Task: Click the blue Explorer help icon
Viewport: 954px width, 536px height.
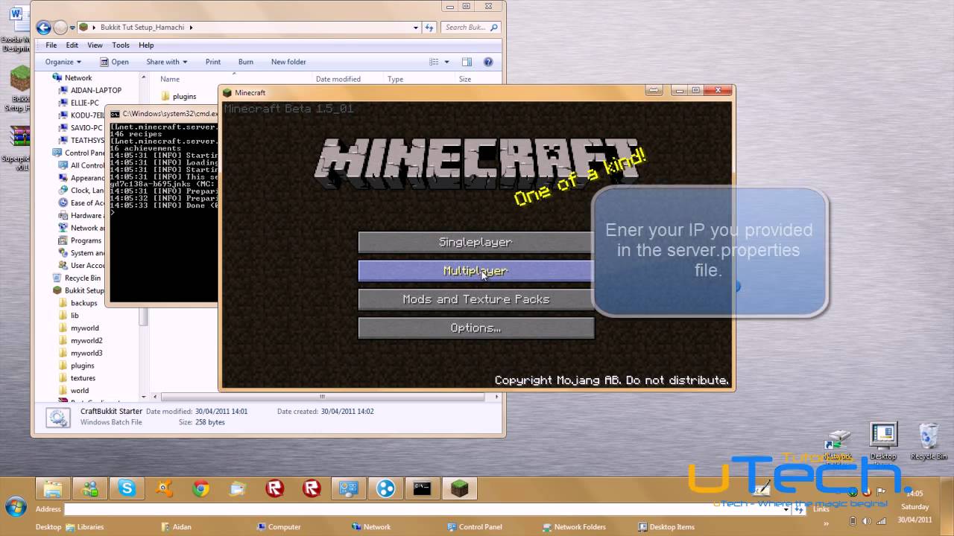Action: click(488, 62)
